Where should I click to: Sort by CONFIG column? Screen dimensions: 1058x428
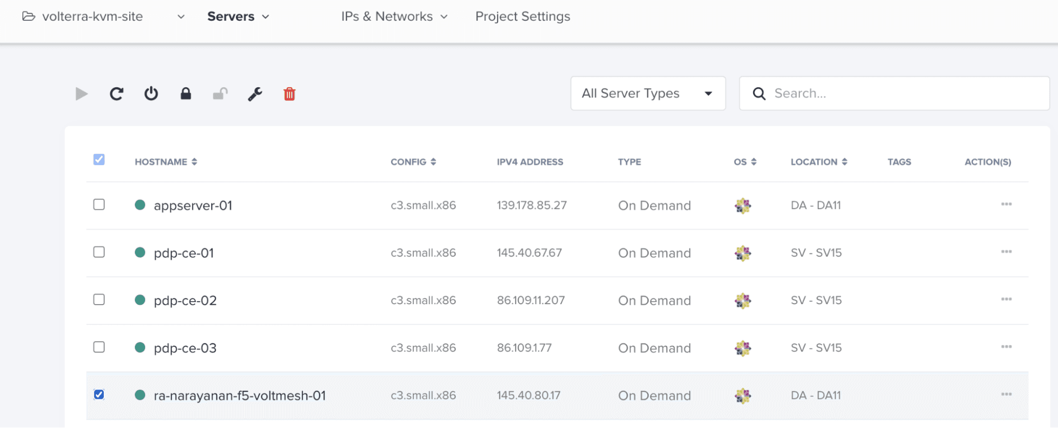(413, 162)
